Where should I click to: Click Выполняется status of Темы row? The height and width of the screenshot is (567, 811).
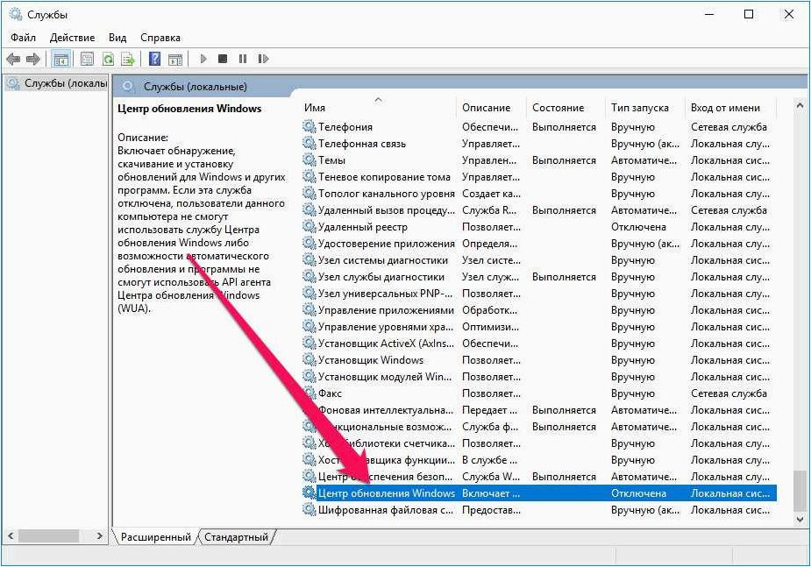click(564, 160)
